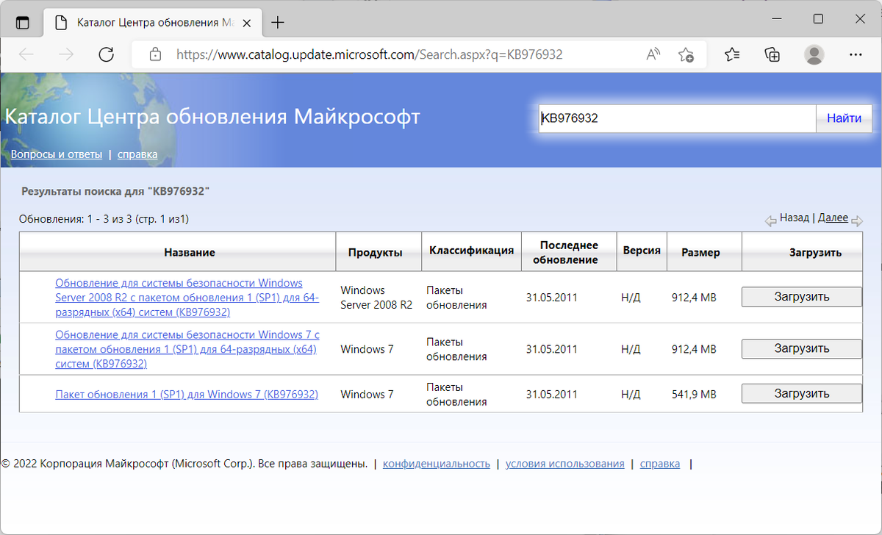
Task: Go to the next results page via Далее
Action: [833, 218]
